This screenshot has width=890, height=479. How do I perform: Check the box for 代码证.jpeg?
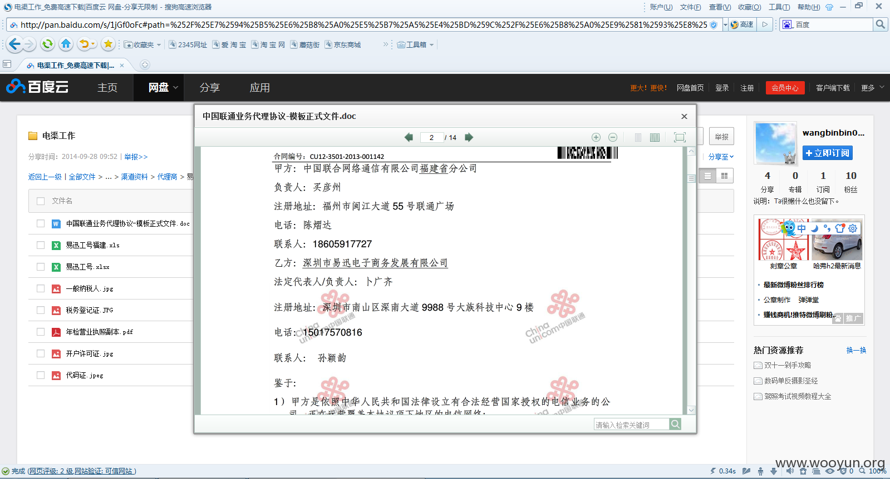pos(41,375)
